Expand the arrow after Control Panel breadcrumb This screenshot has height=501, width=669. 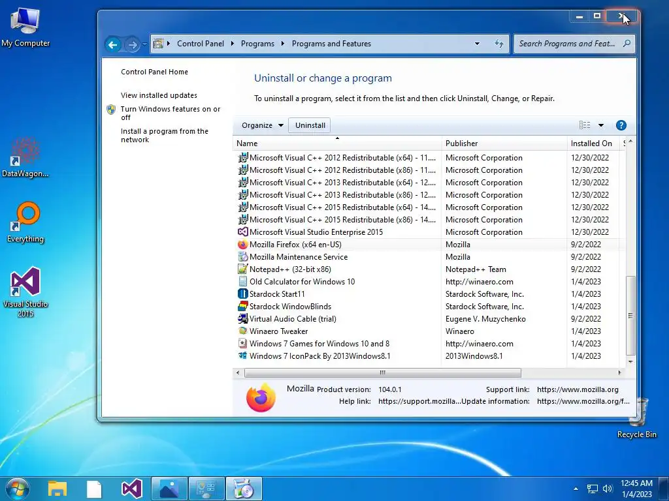(x=233, y=44)
